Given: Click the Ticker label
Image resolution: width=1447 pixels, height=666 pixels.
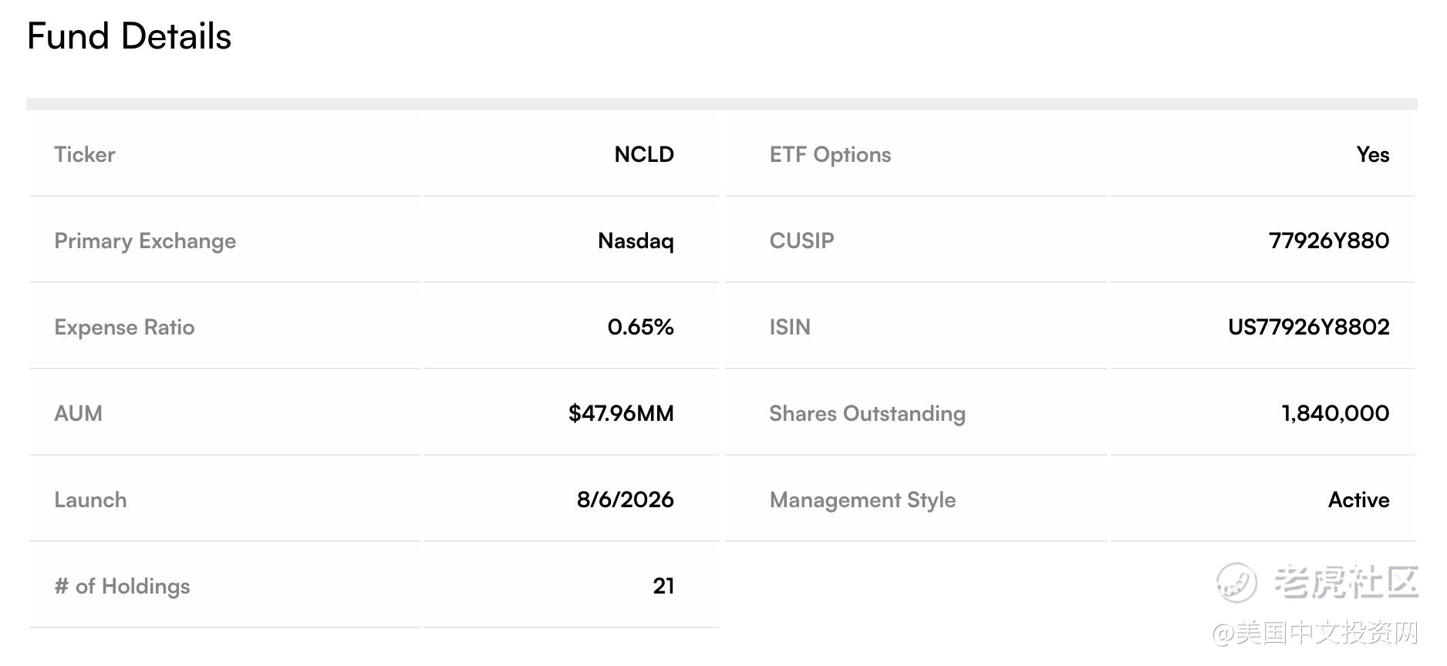Looking at the screenshot, I should pyautogui.click(x=85, y=154).
